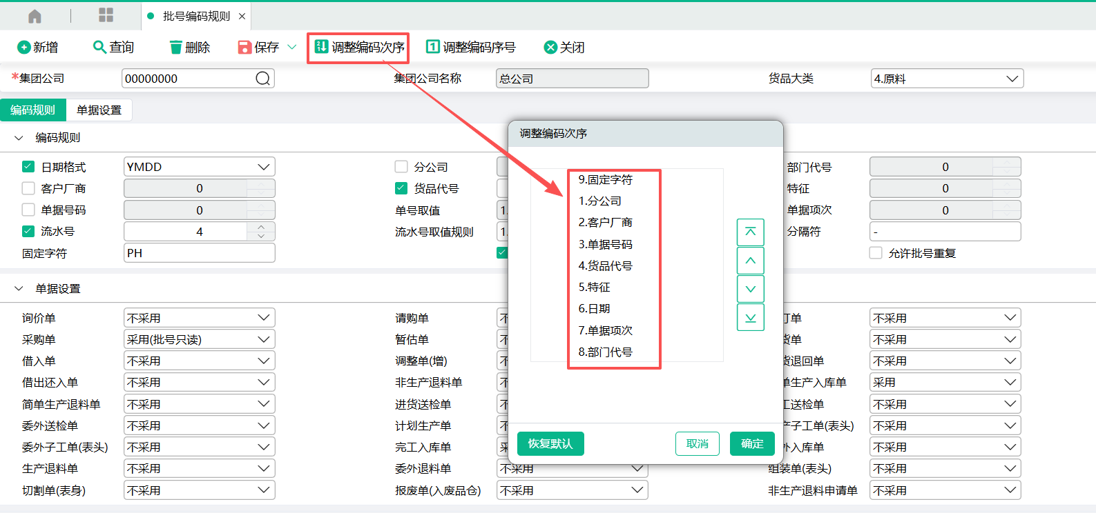This screenshot has width=1096, height=513.
Task: Select the 批号编码规则 tab
Action: tap(196, 16)
